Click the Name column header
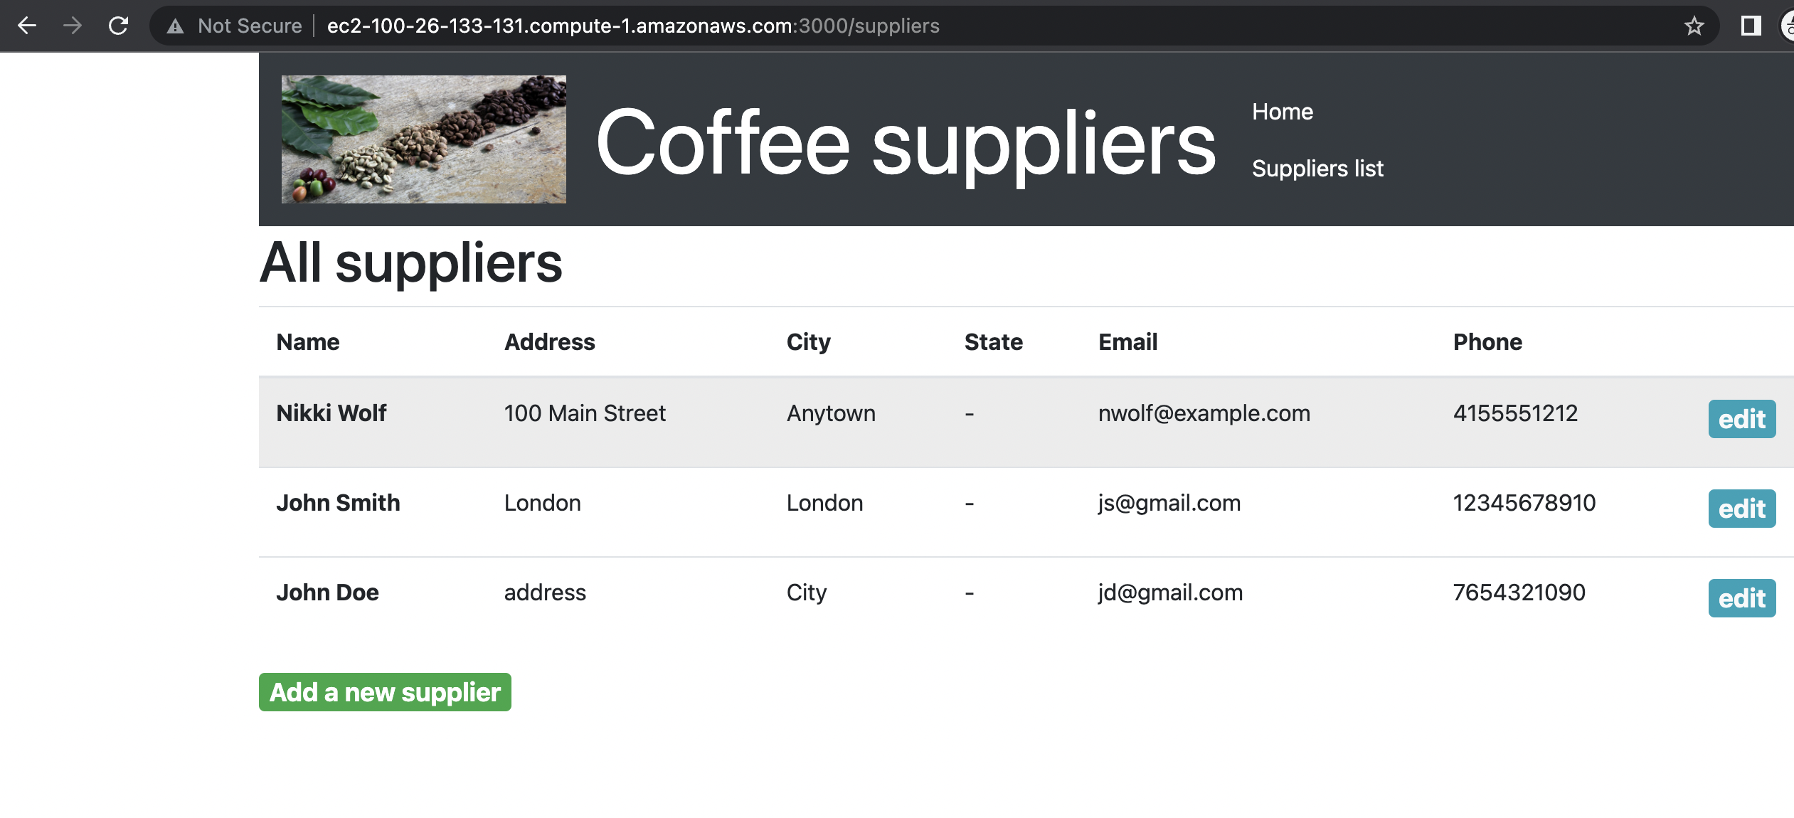The width and height of the screenshot is (1794, 818). pyautogui.click(x=307, y=342)
